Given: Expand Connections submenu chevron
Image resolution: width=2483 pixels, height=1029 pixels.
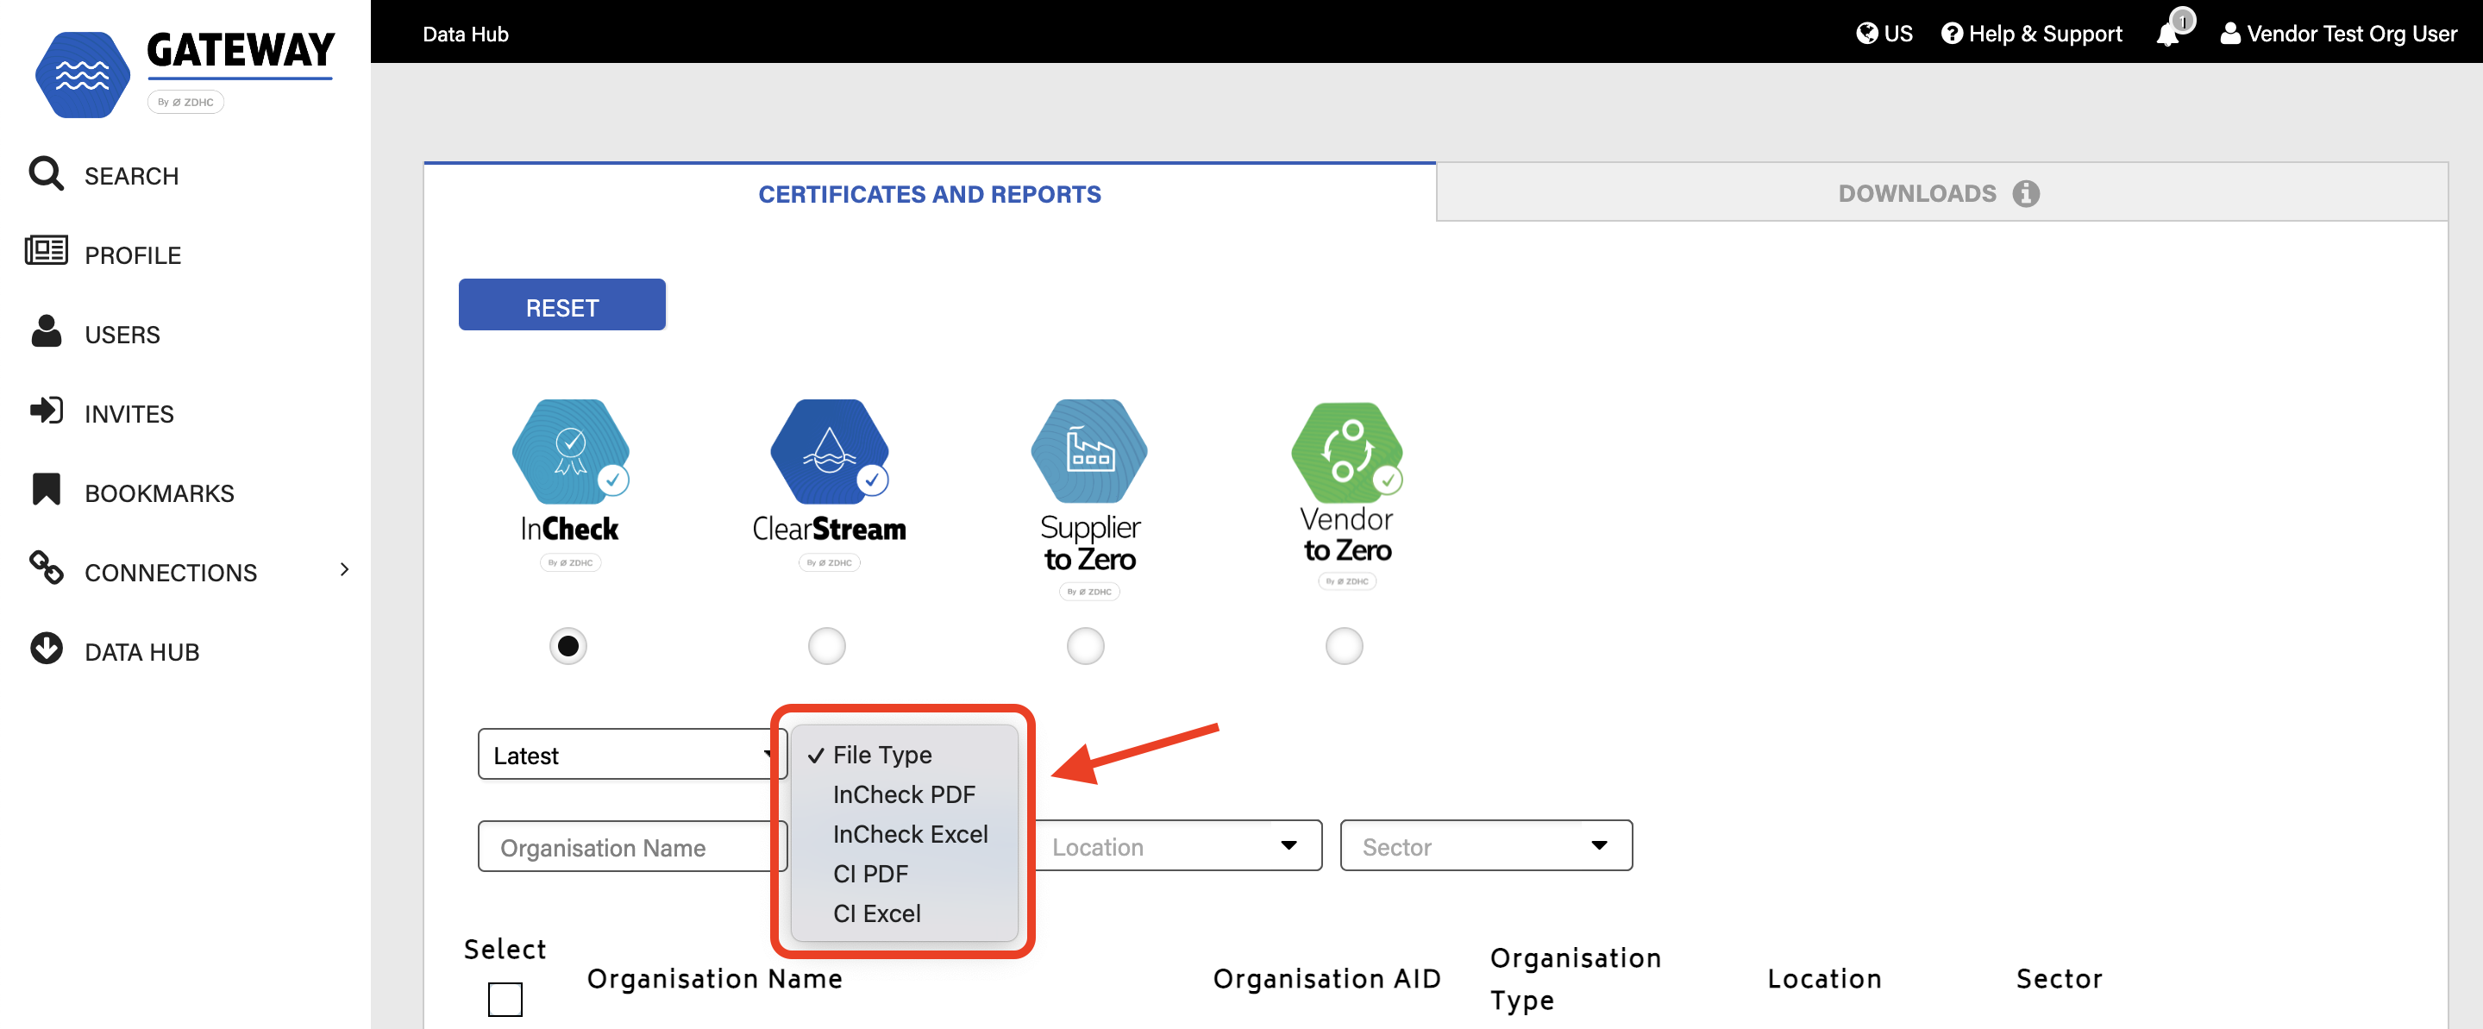Looking at the screenshot, I should pyautogui.click(x=344, y=569).
